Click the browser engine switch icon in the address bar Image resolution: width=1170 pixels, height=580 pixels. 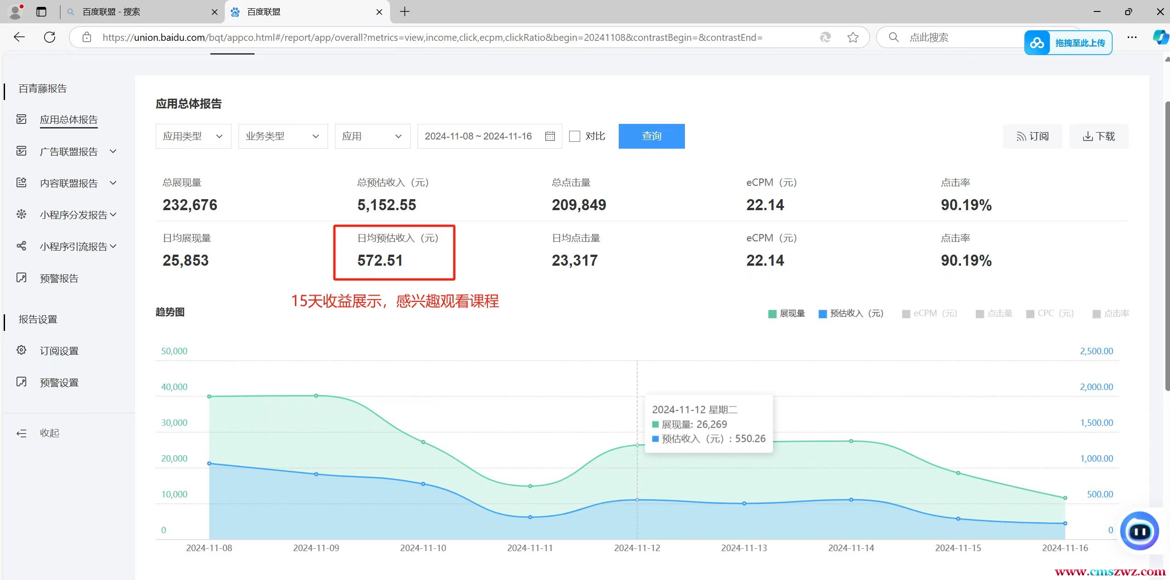coord(825,37)
